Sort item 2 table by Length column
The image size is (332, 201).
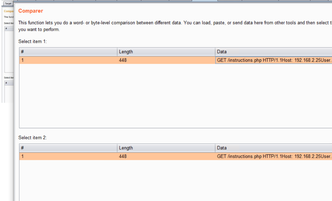166,148
